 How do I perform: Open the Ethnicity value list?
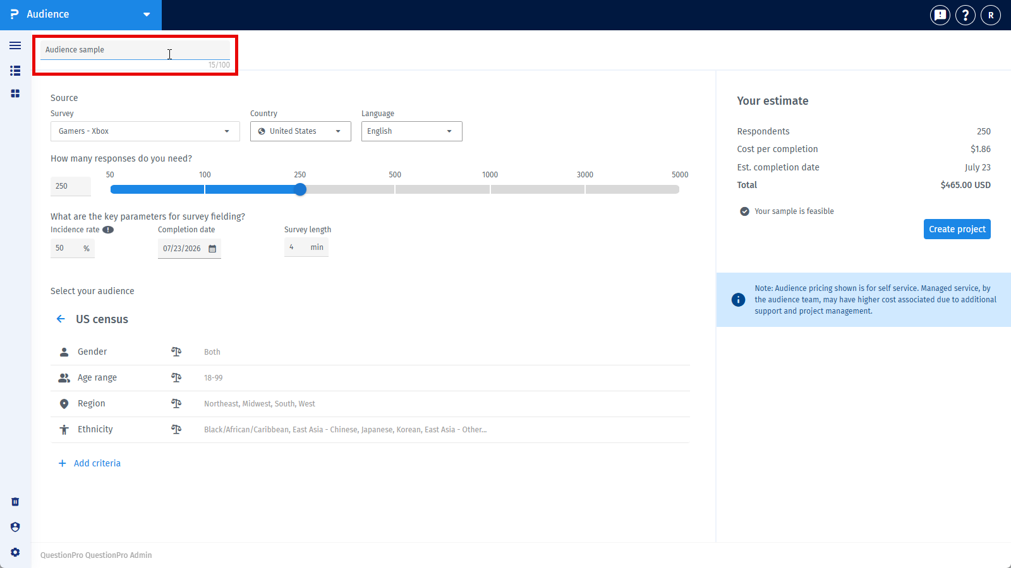[345, 430]
